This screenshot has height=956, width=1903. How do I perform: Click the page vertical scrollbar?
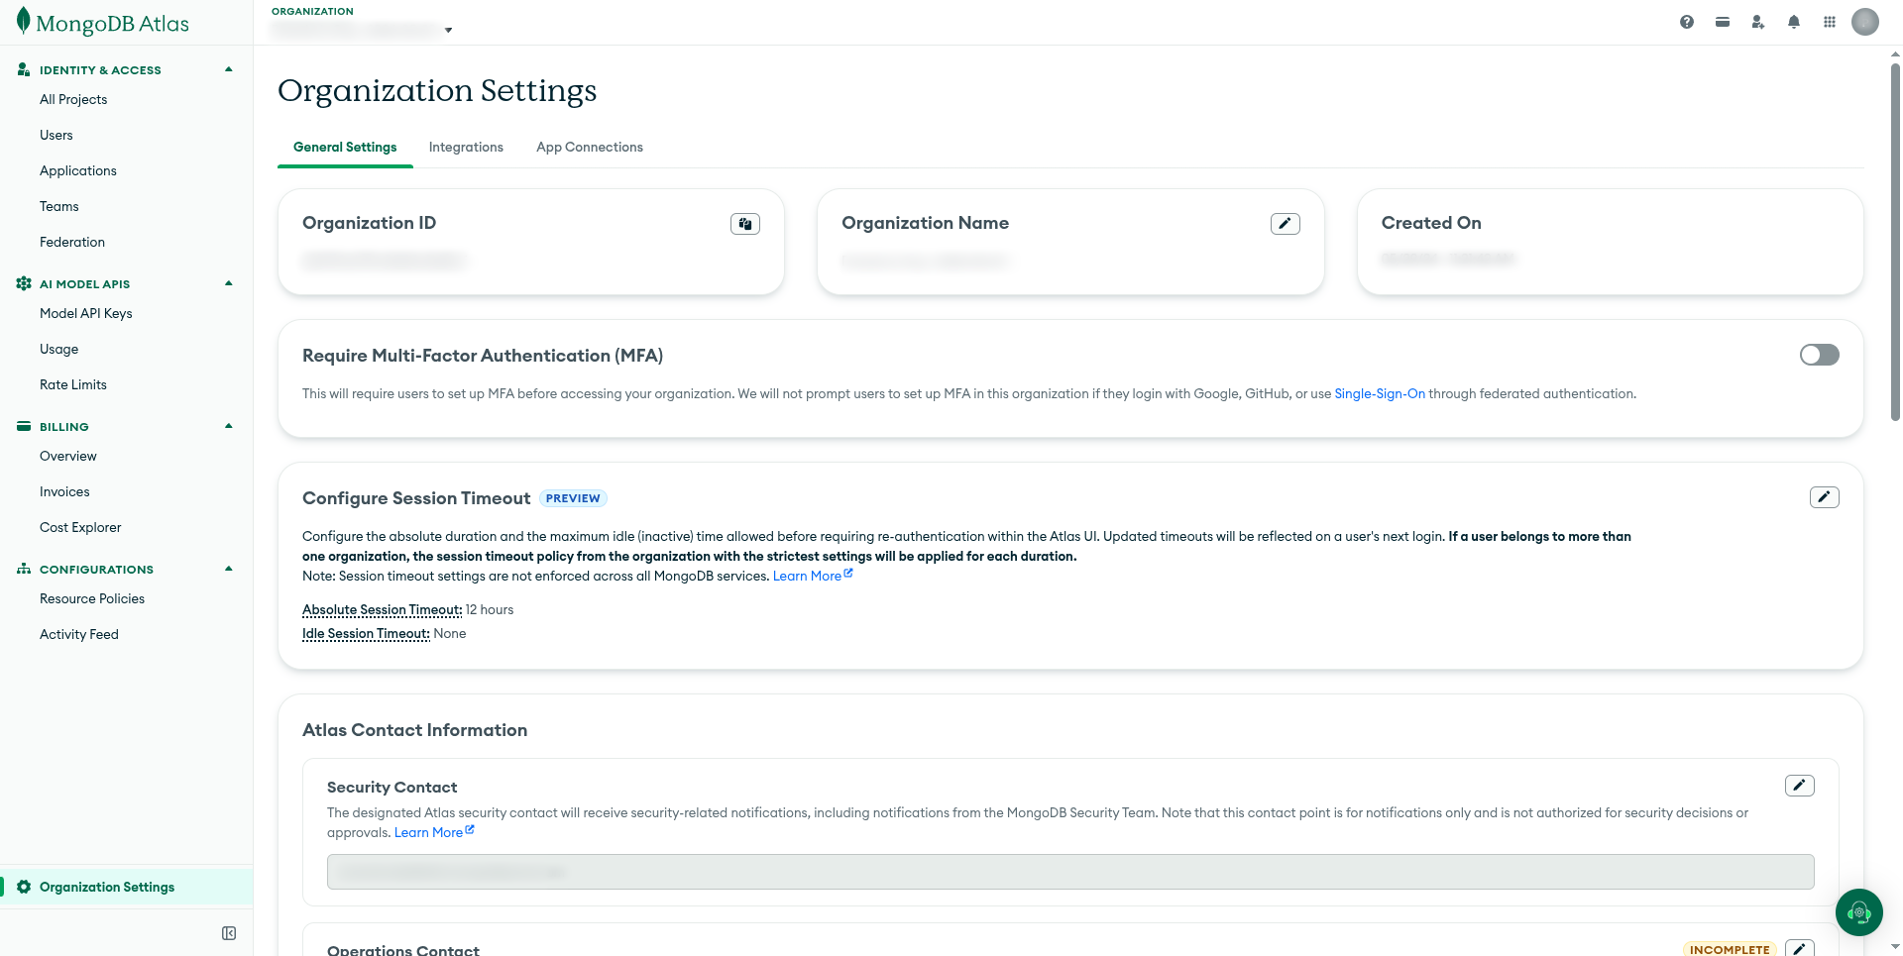(x=1895, y=243)
